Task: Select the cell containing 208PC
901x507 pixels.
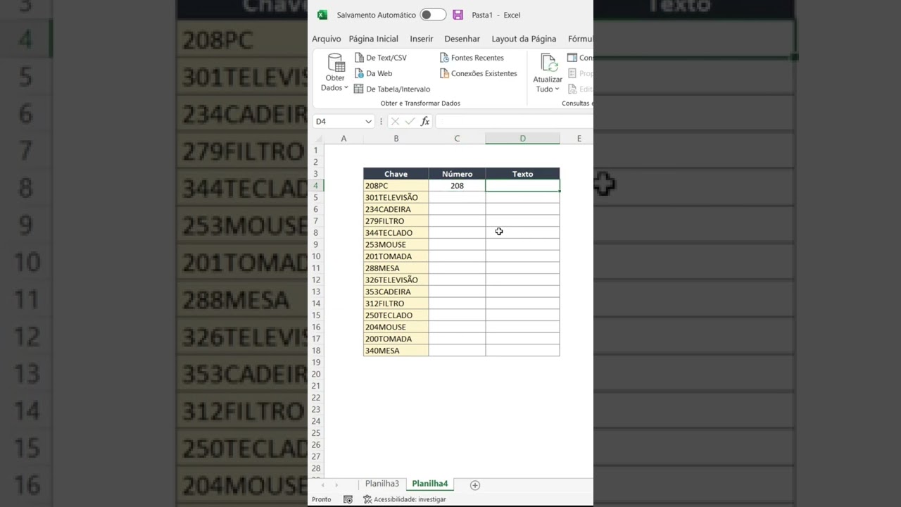Action: tap(396, 186)
